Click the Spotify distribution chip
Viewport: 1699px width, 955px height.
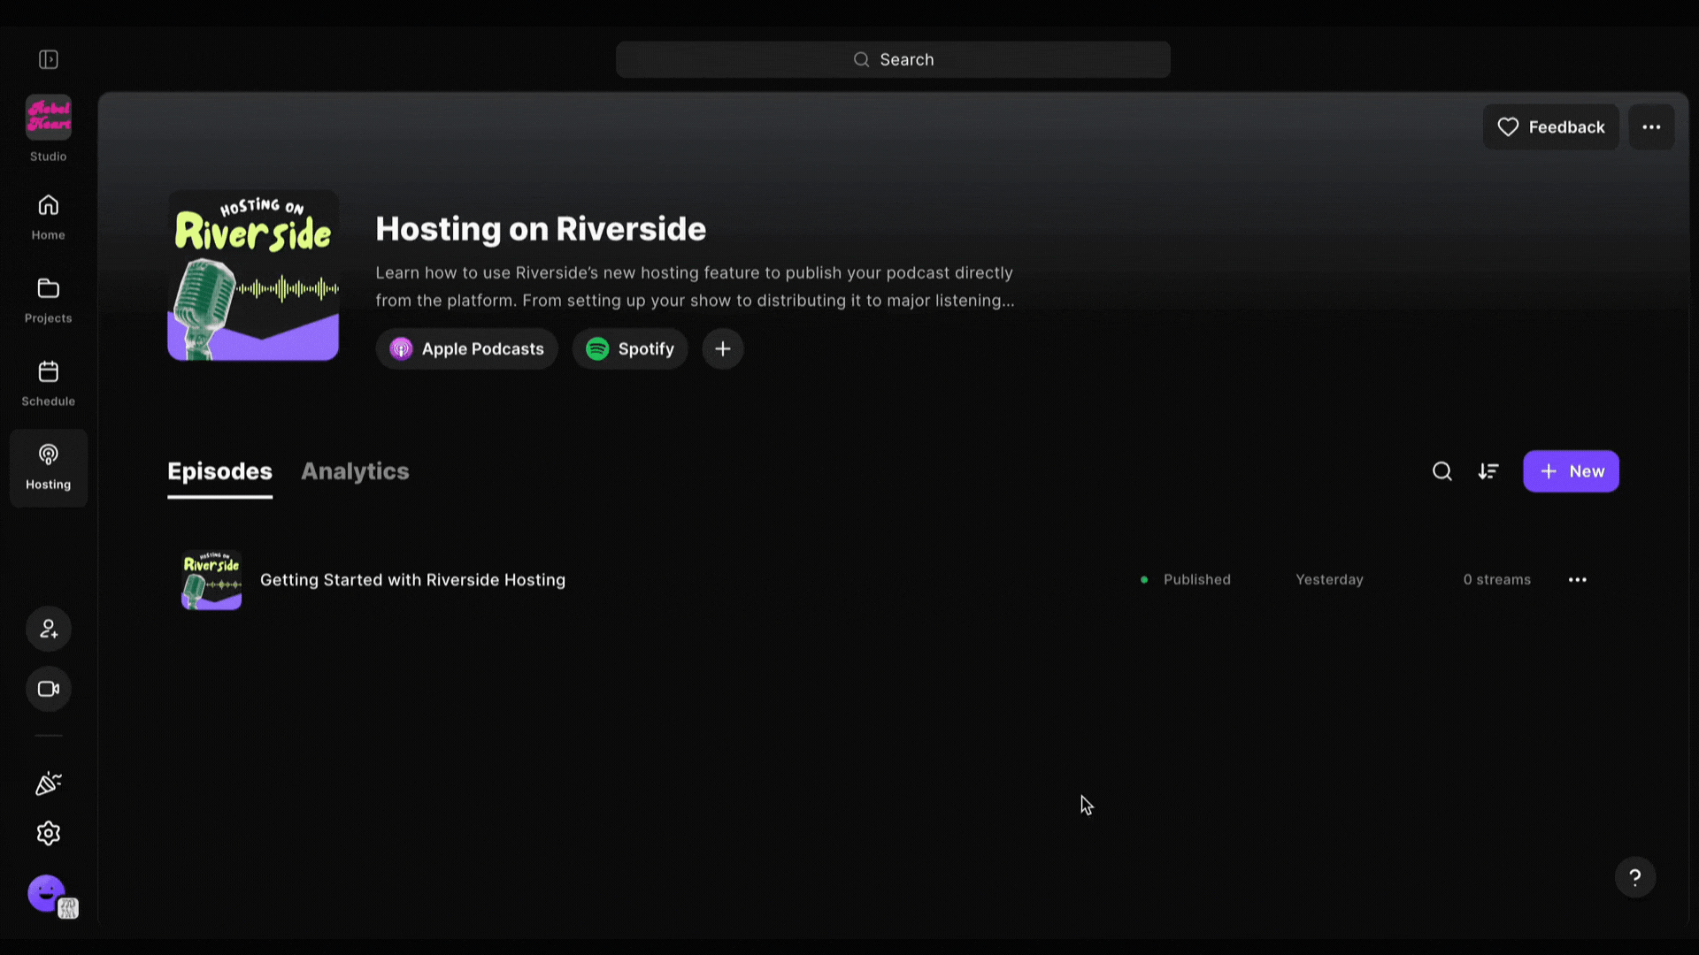pos(630,349)
